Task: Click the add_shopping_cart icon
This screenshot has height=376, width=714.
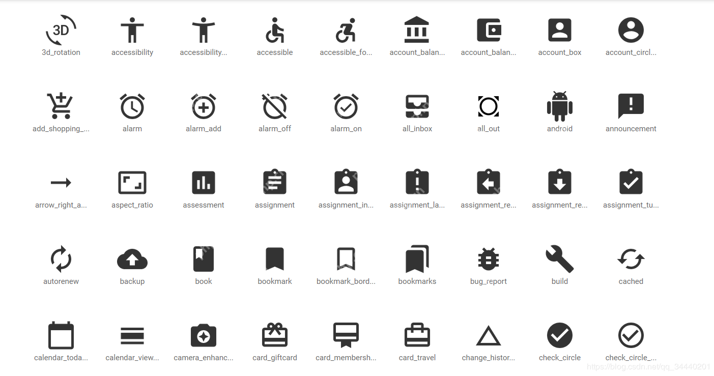Action: point(61,106)
